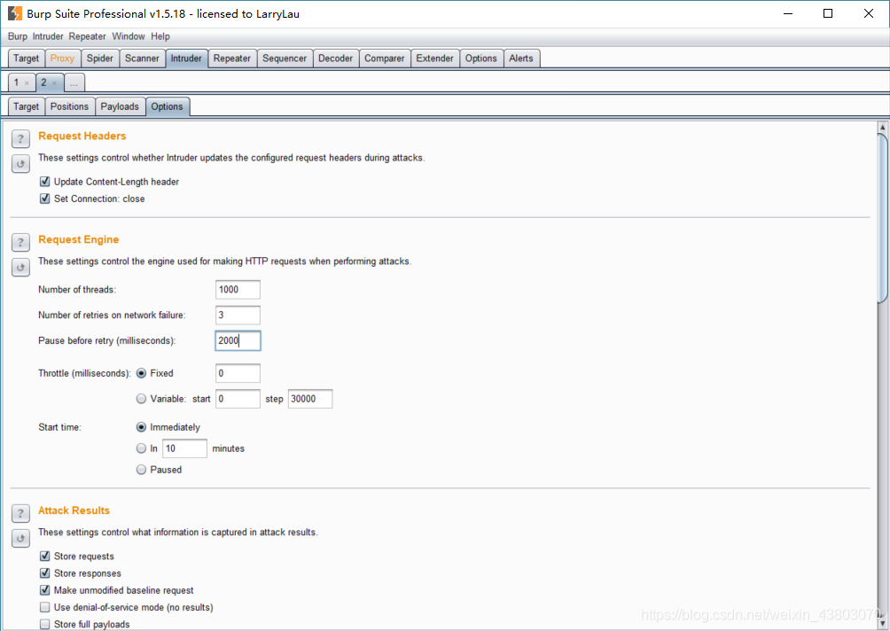Switch to the Decoder tab
890x631 pixels.
pyautogui.click(x=335, y=58)
